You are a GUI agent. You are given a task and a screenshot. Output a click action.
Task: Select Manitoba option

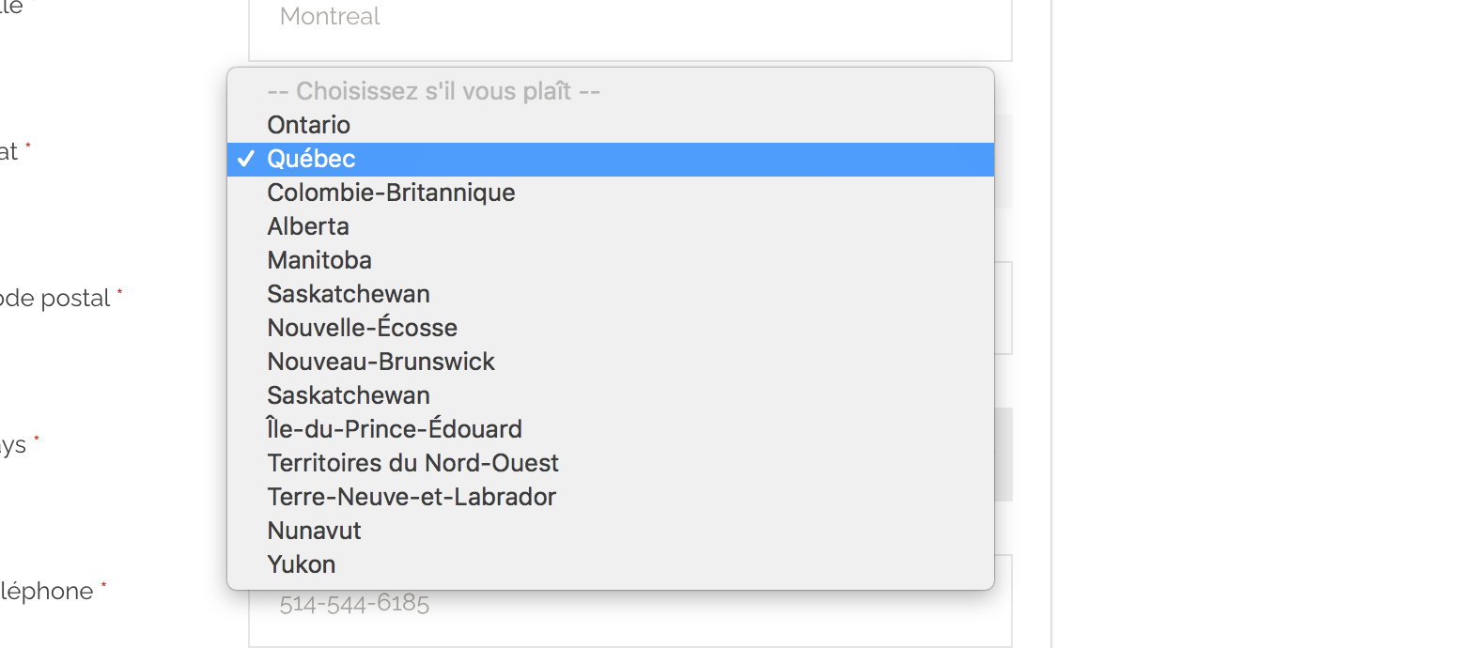[611, 260]
